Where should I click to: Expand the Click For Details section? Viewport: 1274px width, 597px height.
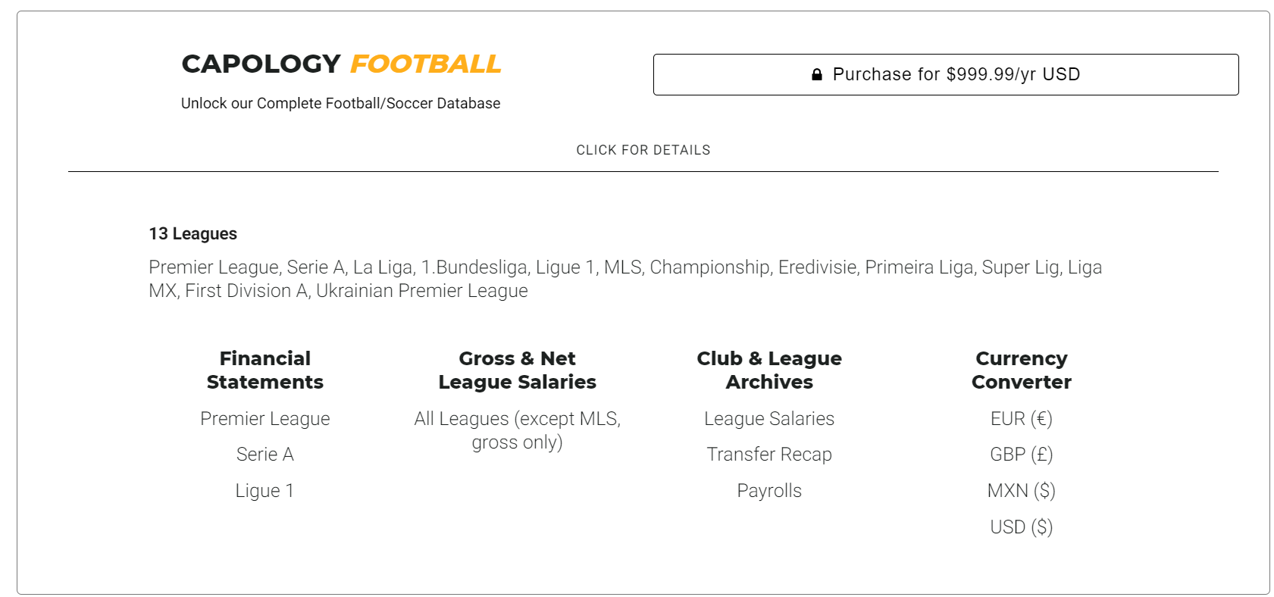643,150
